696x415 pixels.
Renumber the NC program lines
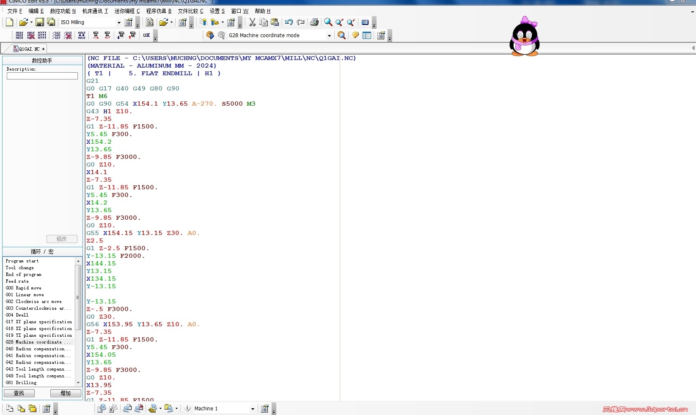(19, 35)
